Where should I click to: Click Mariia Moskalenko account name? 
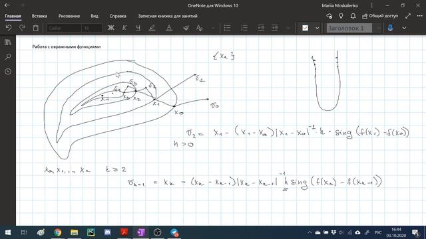[340, 5]
